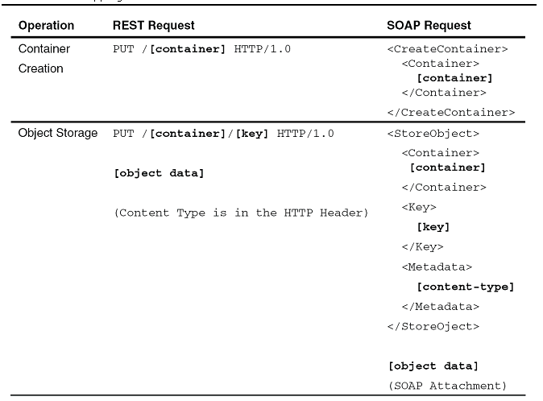Click the Operation column header

(x=46, y=25)
